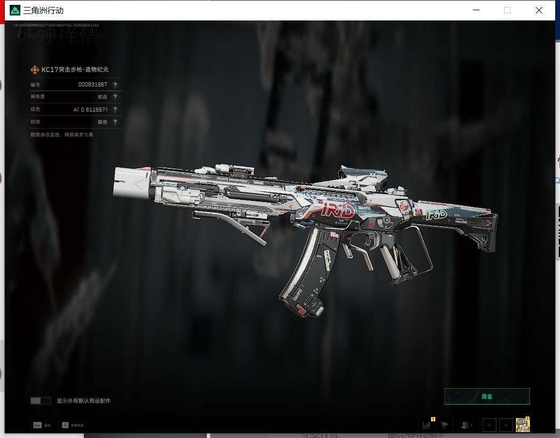The height and width of the screenshot is (438, 560).
Task: Click question mark next to 成色 value
Action: pyautogui.click(x=115, y=109)
